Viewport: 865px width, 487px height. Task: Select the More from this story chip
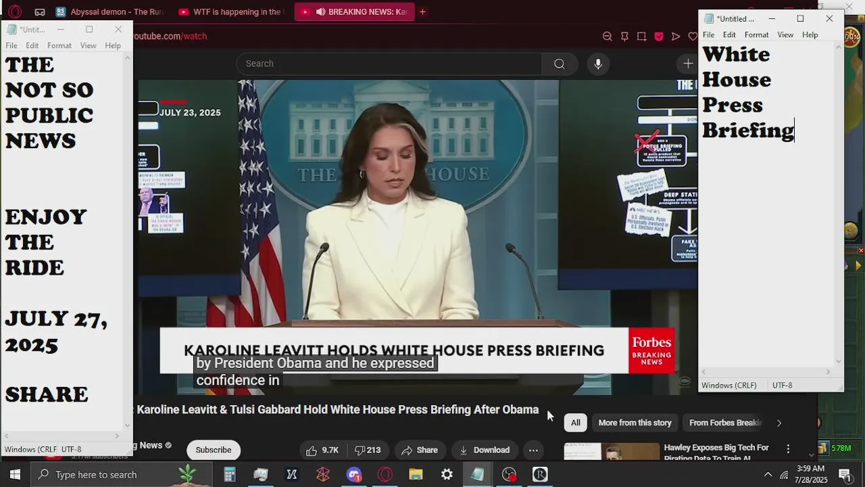pos(635,423)
